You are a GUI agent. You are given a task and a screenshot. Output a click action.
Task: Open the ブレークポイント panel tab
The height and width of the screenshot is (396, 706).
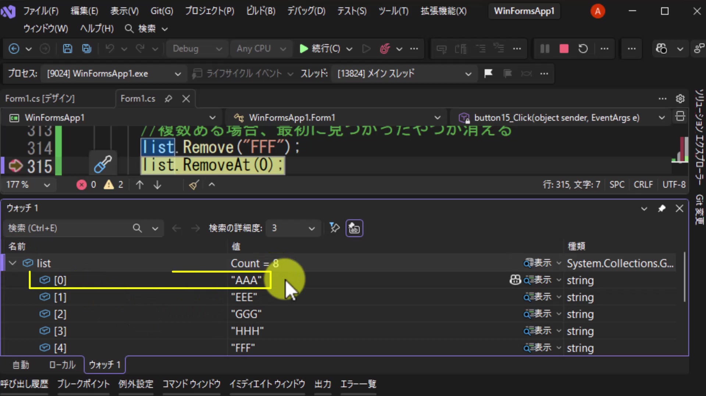pos(83,384)
